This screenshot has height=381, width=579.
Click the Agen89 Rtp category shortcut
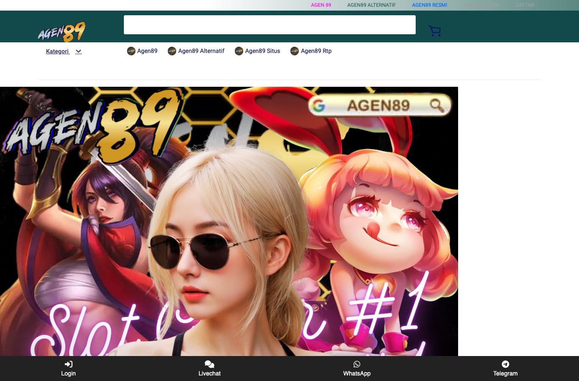coord(311,51)
